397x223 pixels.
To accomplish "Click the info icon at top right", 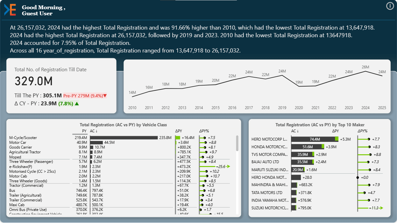I will (x=390, y=6).
